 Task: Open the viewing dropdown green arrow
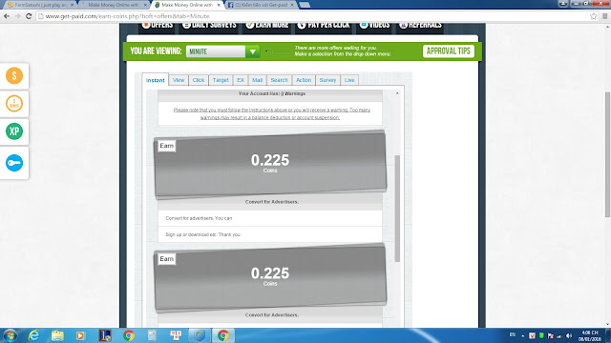[x=252, y=51]
